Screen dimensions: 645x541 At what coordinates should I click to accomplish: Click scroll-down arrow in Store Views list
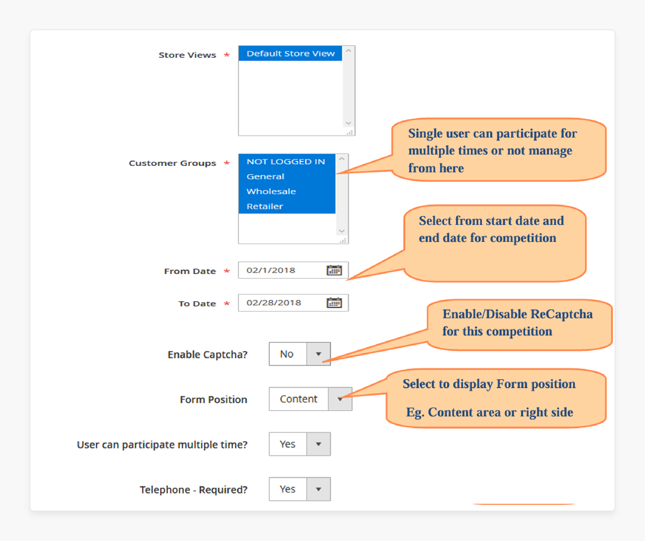coord(348,123)
